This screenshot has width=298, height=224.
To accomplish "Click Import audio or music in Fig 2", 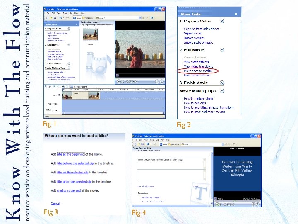I will [198, 42].
